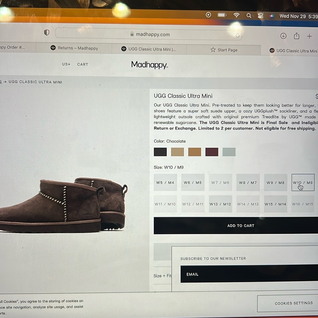Click the UGG Classic Ultra Mini product title
This screenshot has height=318, width=318.
183,96
